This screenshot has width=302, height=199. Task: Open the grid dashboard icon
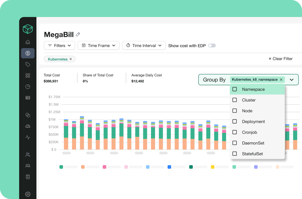28,76
